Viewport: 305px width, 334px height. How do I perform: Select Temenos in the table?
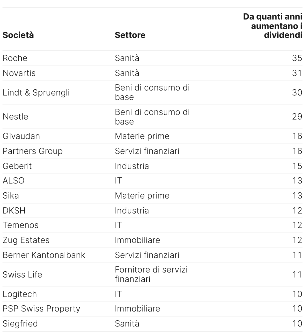pos(21,225)
